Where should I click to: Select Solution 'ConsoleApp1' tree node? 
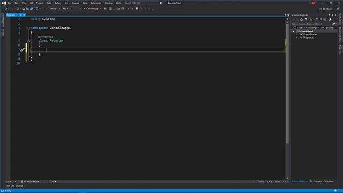point(313,28)
